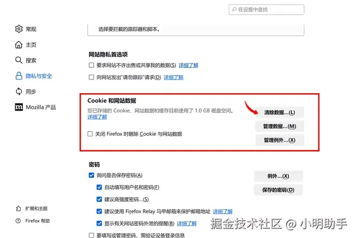Open 详细了解 link beside 请勿跟踪 request
This screenshot has height=238, width=355.
173,77
